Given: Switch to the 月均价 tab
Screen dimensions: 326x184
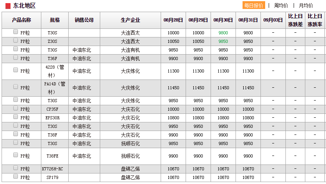Looking at the screenshot, I should [x=306, y=5].
